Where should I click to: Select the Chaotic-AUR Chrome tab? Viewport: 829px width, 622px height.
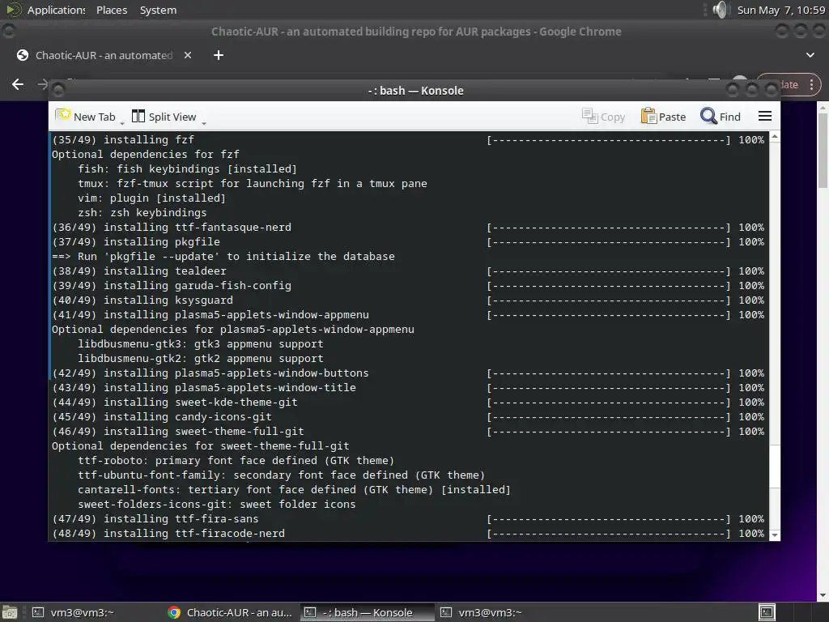[104, 55]
